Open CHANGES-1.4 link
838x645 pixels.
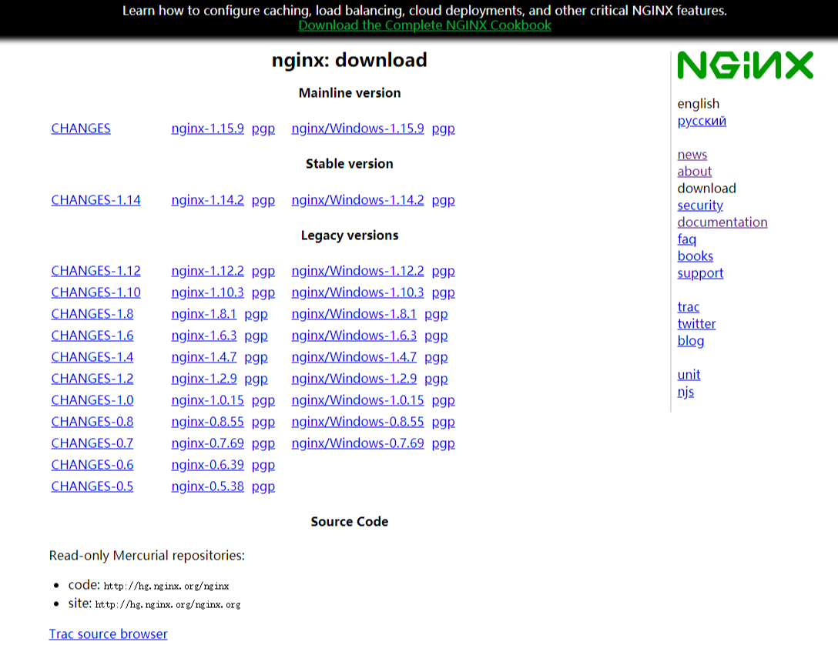tap(92, 356)
